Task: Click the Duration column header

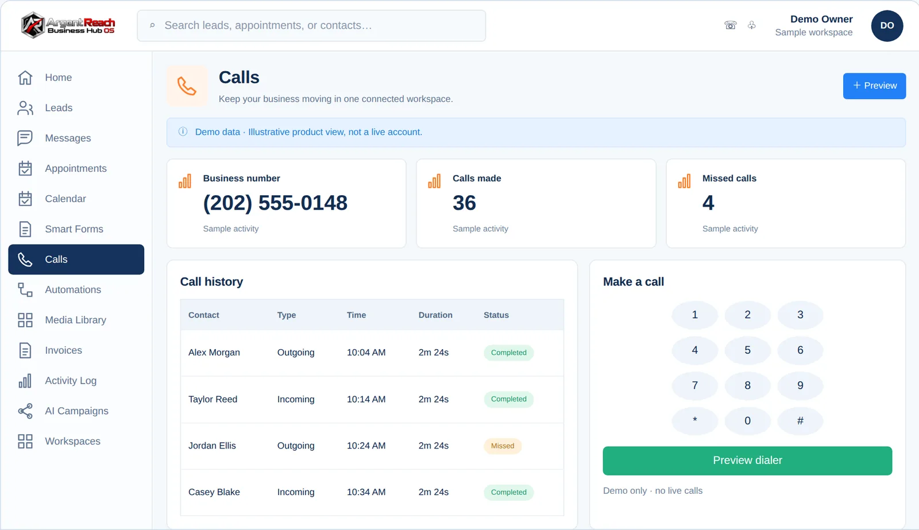Action: [435, 315]
